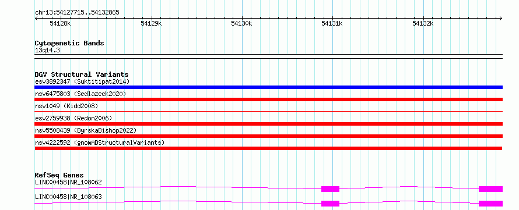Click NR_108062 exon block near 54131k

(330, 189)
